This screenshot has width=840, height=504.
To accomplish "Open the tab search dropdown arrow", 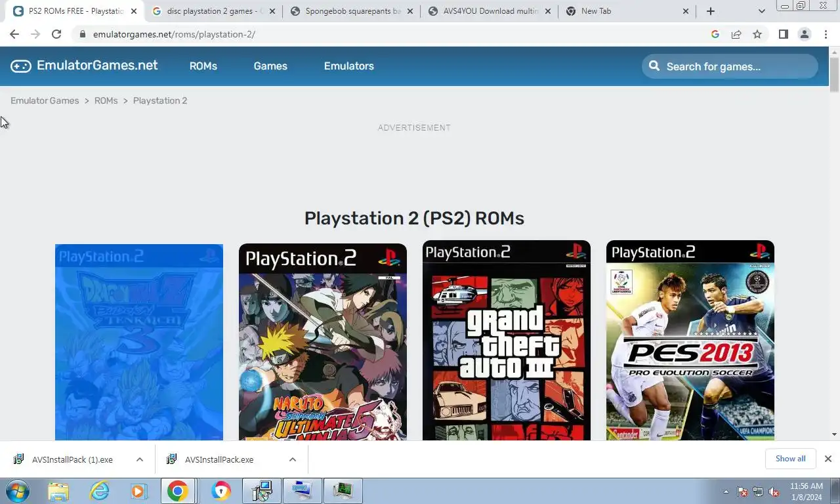I will (x=761, y=11).
